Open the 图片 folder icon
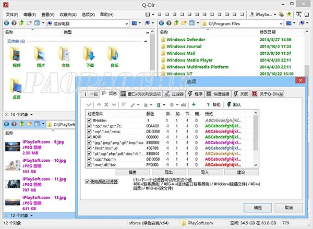The width and height of the screenshot is (313, 229). click(40, 54)
